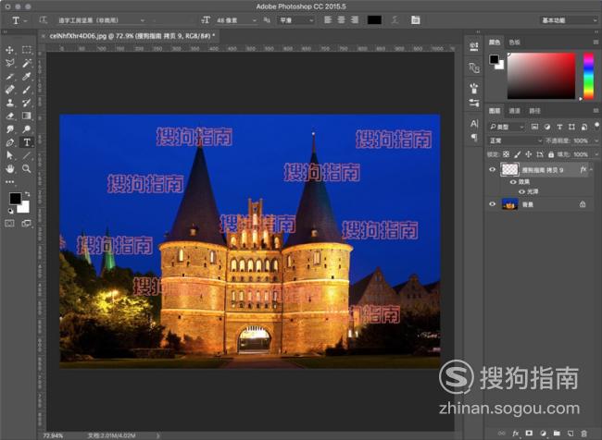Switch to the Color panel tab

tap(495, 43)
